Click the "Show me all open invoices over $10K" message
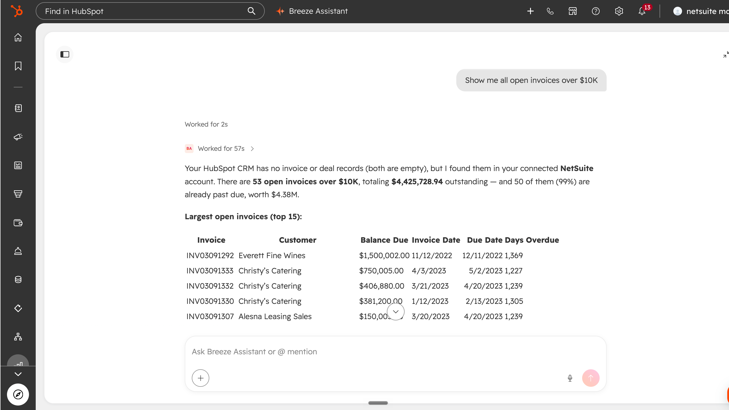This screenshot has width=729, height=410. (x=531, y=80)
